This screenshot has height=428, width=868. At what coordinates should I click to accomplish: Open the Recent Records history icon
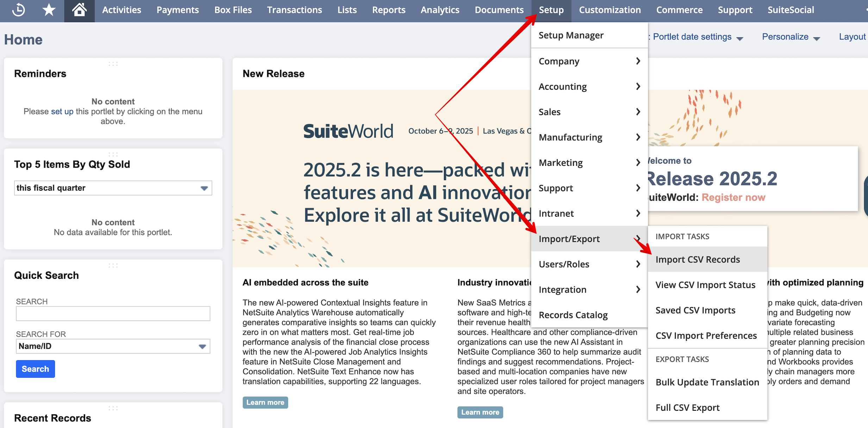[x=18, y=10]
